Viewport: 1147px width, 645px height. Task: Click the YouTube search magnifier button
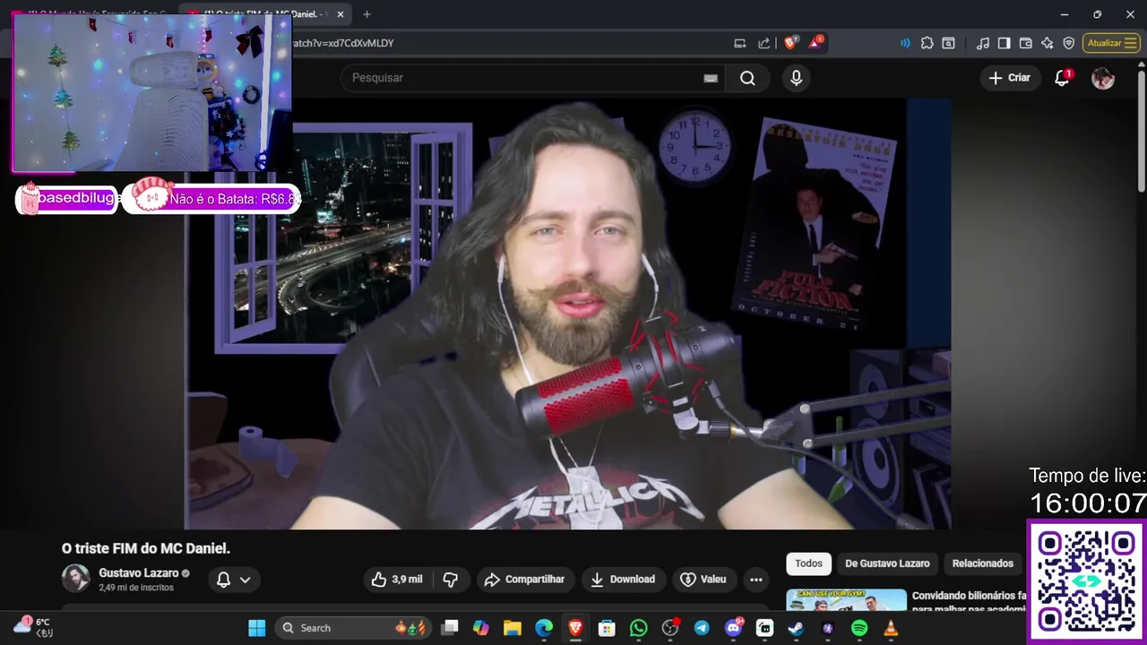pos(747,78)
